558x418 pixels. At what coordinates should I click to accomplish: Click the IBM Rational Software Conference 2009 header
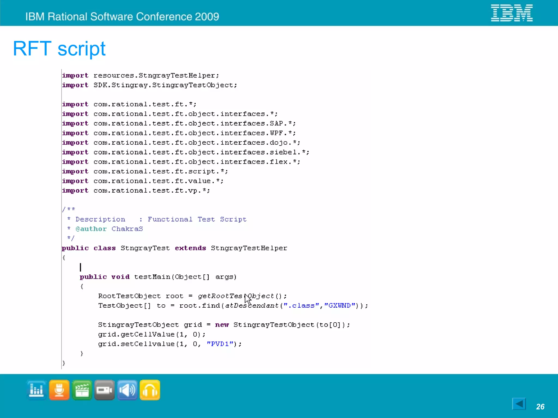tap(122, 17)
